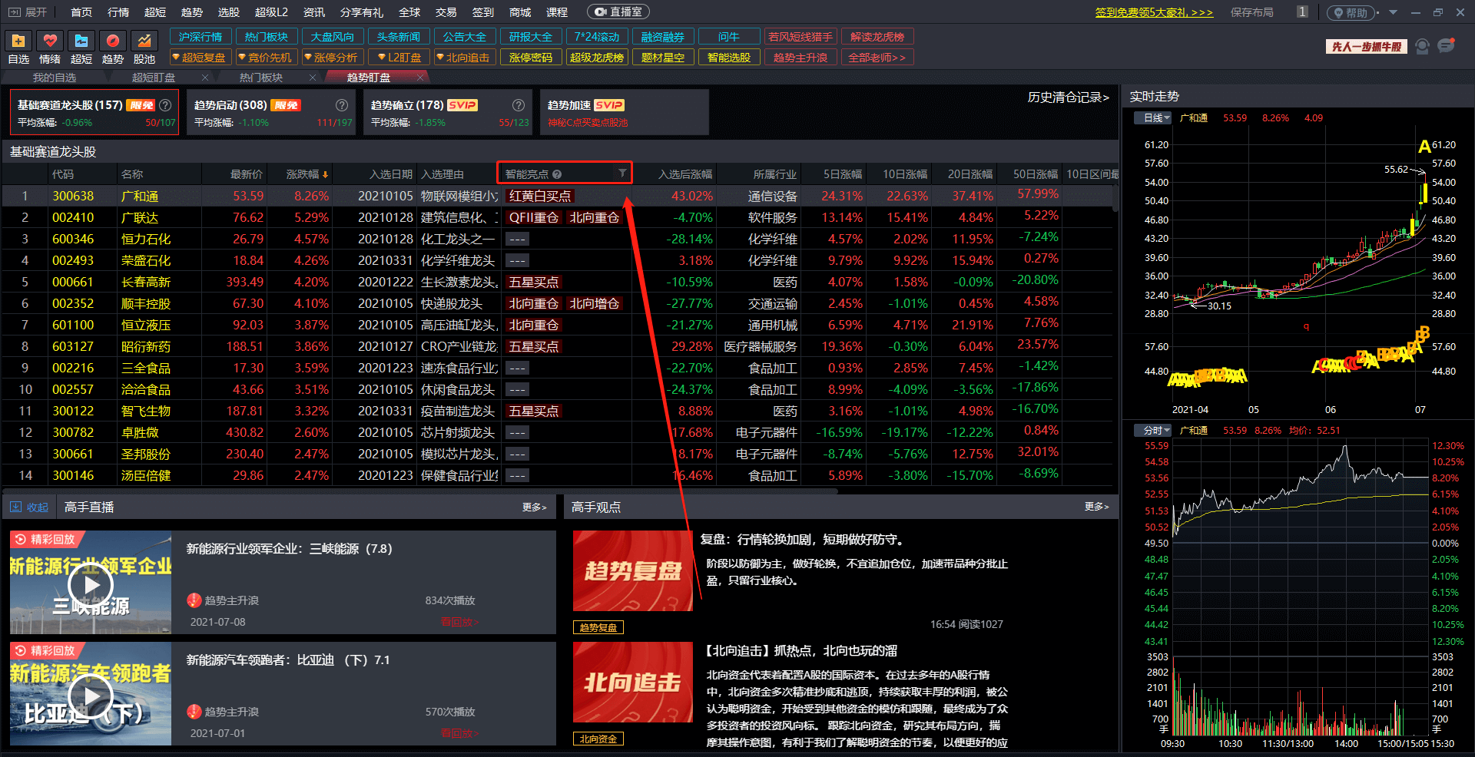This screenshot has width=1475, height=757.
Task: Open the 分时 chart type dropdown
Action: coord(1152,431)
